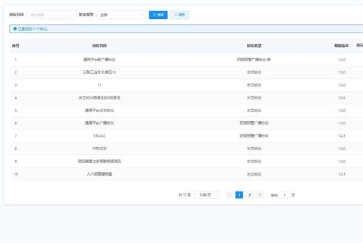Image resolution: width=363 pixels, height=243 pixels.
Task: Click the protocol name cell in row 9
Action: (x=99, y=161)
